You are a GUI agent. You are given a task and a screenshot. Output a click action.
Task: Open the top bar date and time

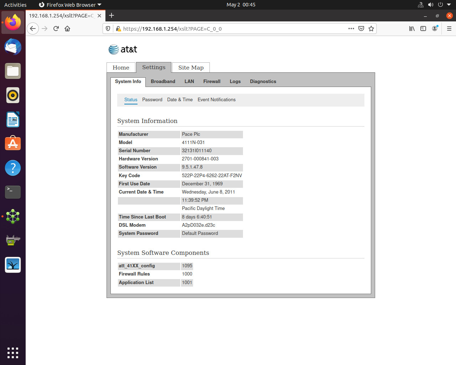point(241,5)
